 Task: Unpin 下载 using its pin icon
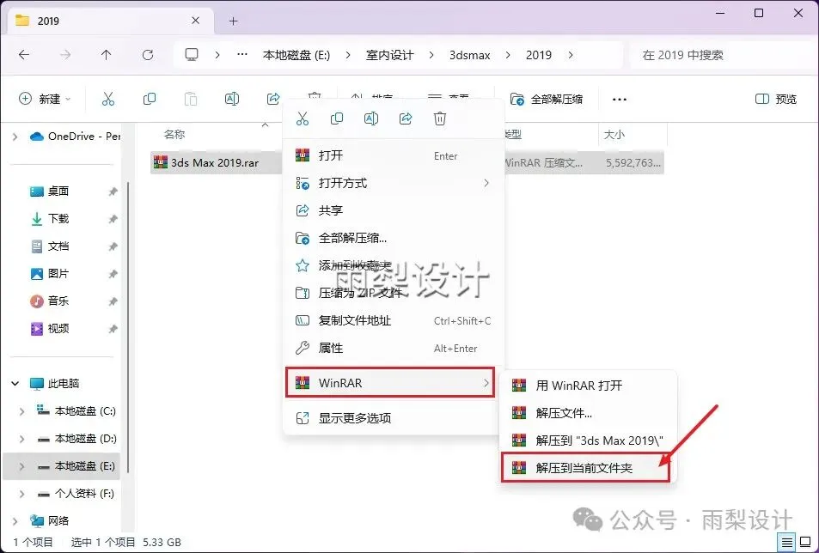(x=113, y=219)
